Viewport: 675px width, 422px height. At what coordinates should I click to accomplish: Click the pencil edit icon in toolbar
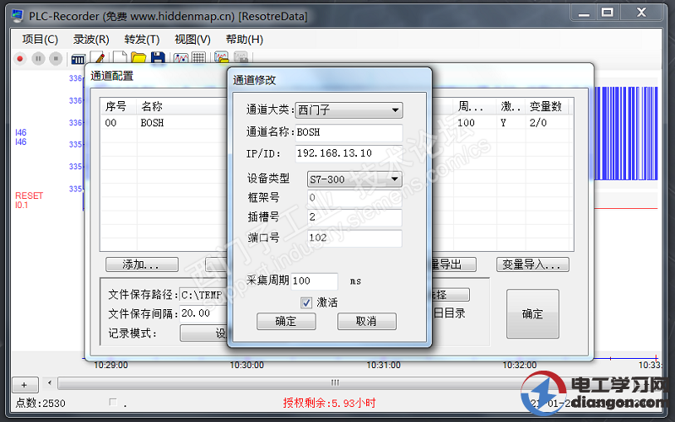[98, 58]
